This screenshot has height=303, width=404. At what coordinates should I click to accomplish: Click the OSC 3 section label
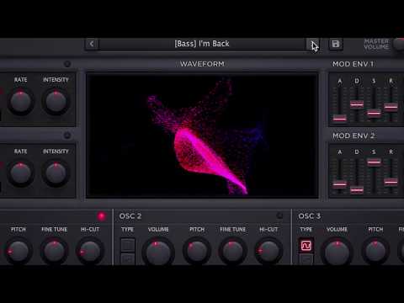pyautogui.click(x=309, y=216)
